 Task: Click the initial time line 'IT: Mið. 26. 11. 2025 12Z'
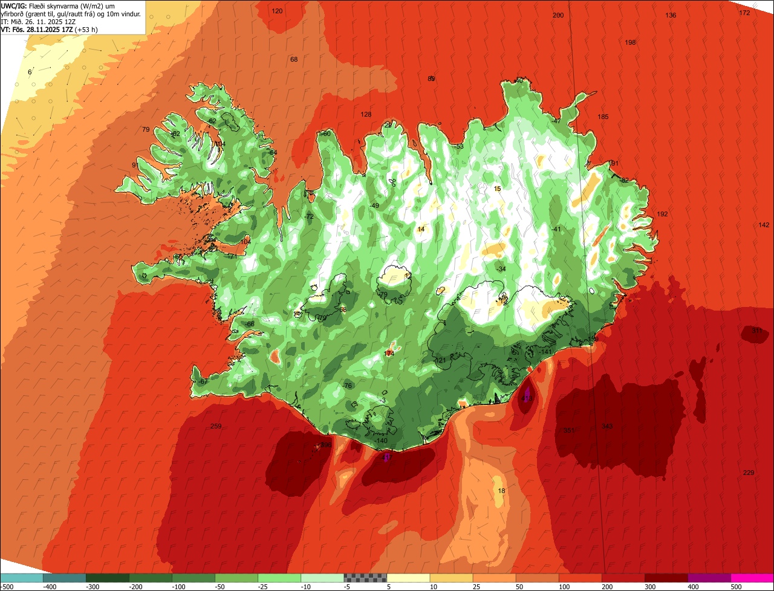(39, 21)
